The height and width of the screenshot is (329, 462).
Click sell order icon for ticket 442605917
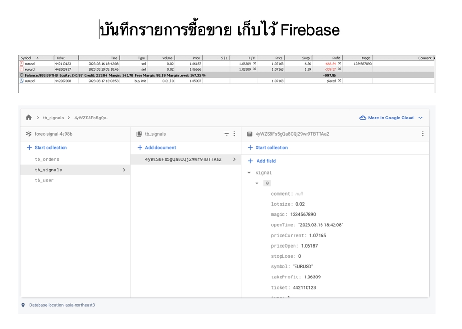click(22, 69)
